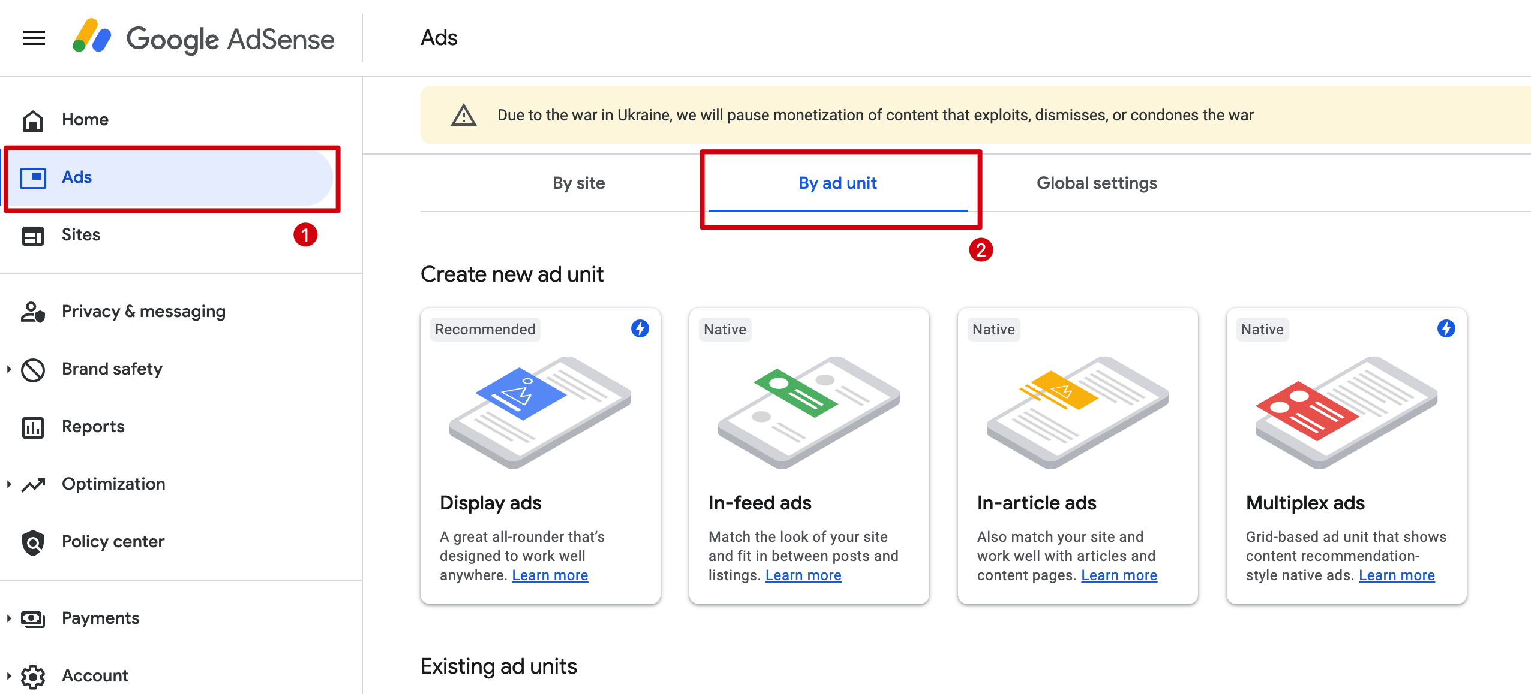
Task: Click the Home house icon
Action: (x=33, y=120)
